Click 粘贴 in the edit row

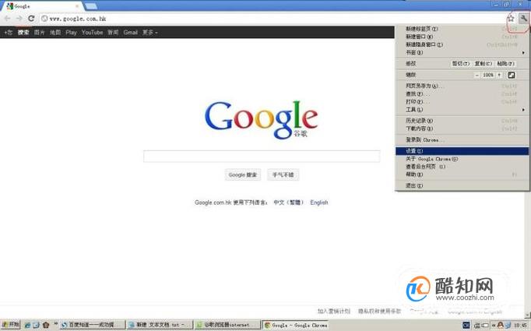pos(505,64)
